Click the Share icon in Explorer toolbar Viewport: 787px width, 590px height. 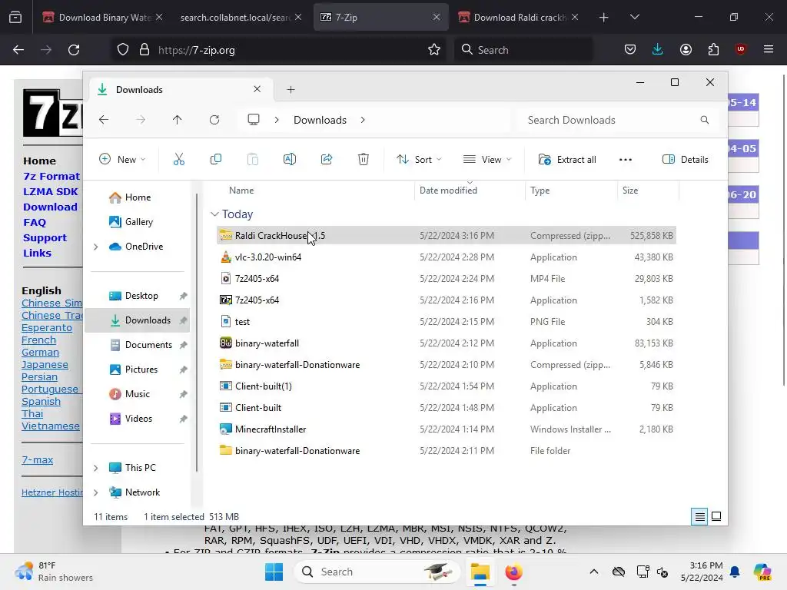(x=327, y=160)
